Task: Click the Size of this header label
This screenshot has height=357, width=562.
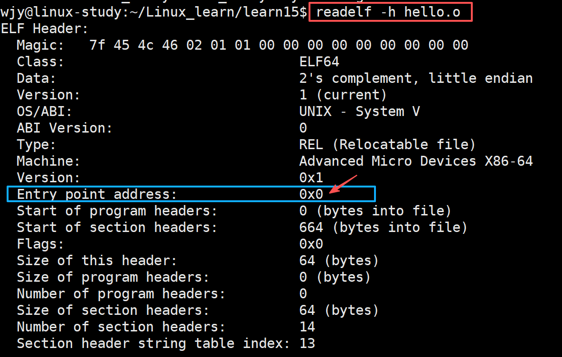Action: tap(97, 260)
